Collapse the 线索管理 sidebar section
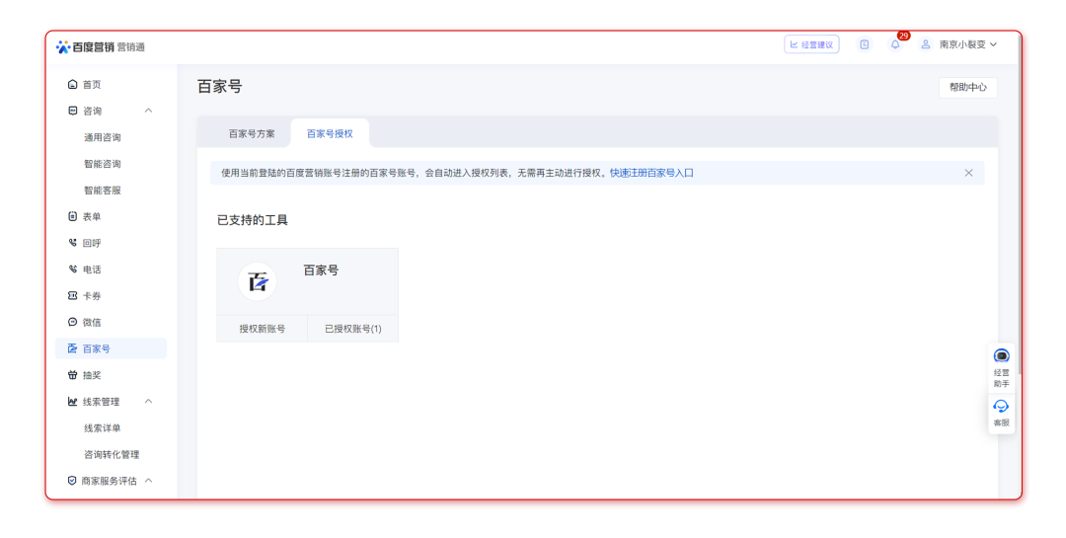The image size is (1066, 538). 148,402
